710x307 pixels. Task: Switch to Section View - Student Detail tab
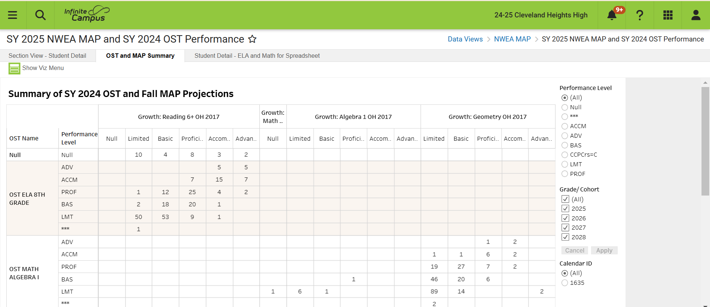pyautogui.click(x=47, y=56)
